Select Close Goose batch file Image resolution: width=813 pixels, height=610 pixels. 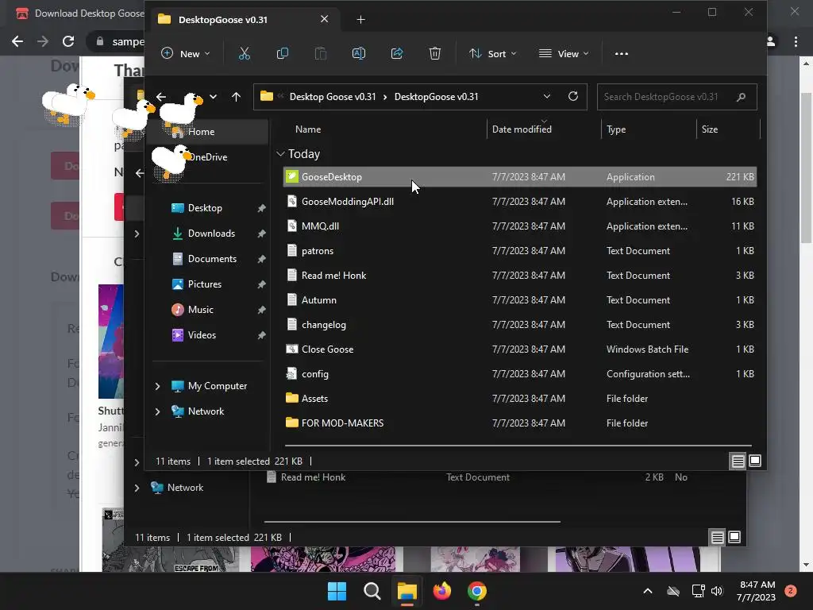click(x=520, y=349)
